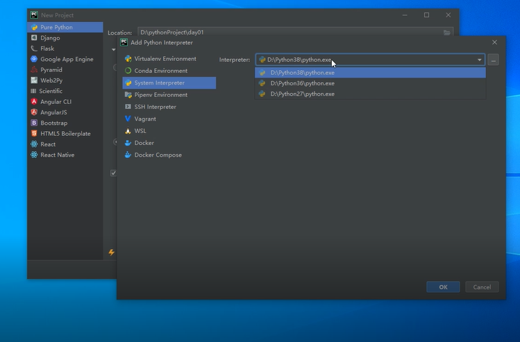Open Pipenv Environment settings
Screen dimensions: 520x342
click(x=169, y=95)
